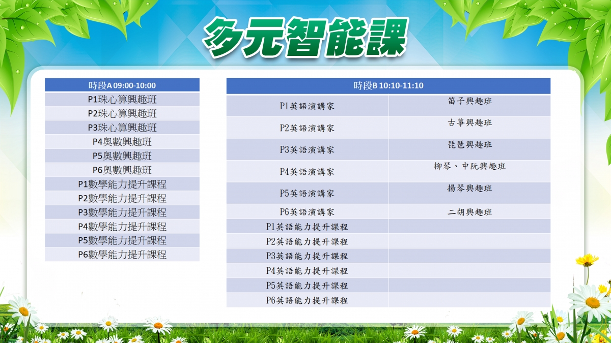Select the 柳琴、中阮興趣班 cell

click(x=469, y=171)
